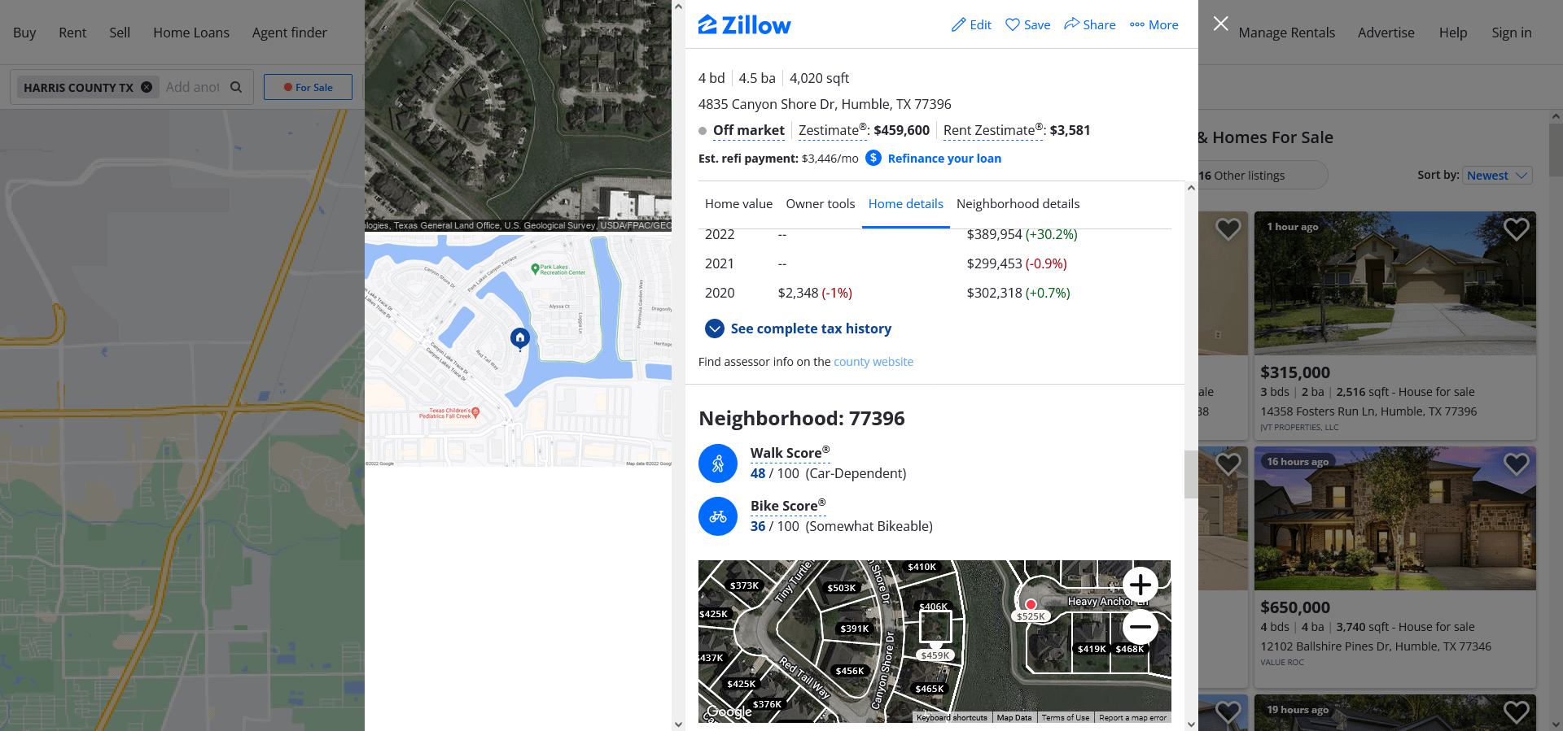Click the Walk Score pedestrian icon
1563x731 pixels.
[718, 463]
